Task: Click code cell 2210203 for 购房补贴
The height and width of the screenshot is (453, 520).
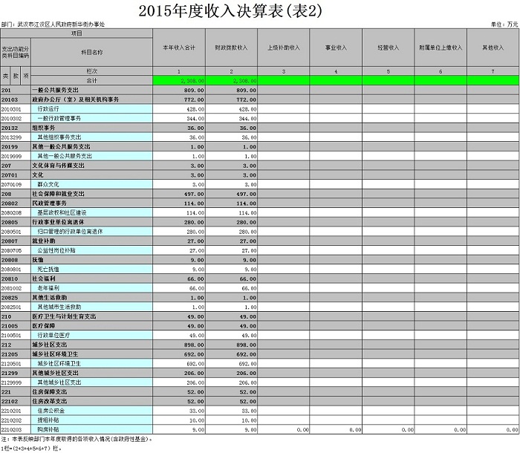Action: (15, 429)
